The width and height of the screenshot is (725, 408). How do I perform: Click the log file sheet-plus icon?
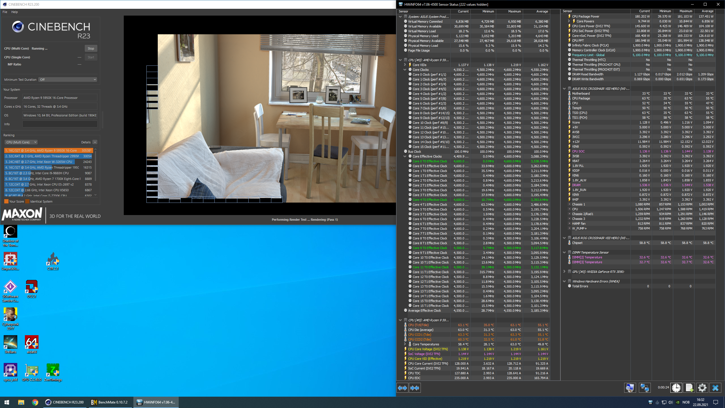point(689,388)
